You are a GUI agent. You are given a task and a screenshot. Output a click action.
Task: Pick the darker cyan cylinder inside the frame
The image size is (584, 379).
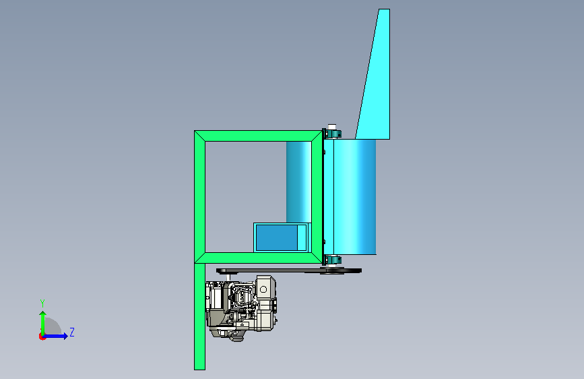pos(298,182)
